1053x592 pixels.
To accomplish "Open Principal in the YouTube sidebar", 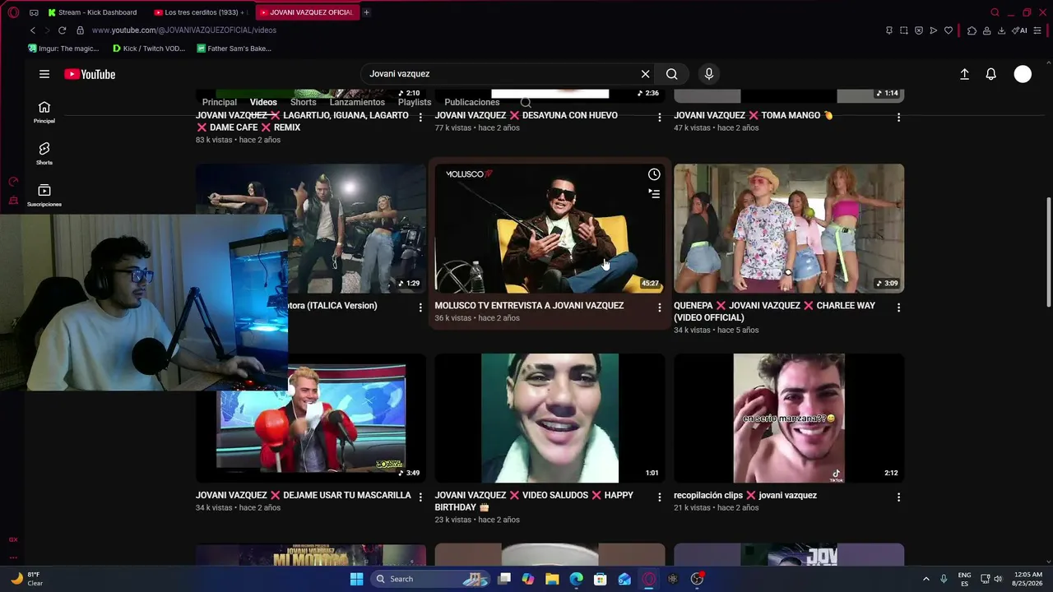I will [44, 112].
